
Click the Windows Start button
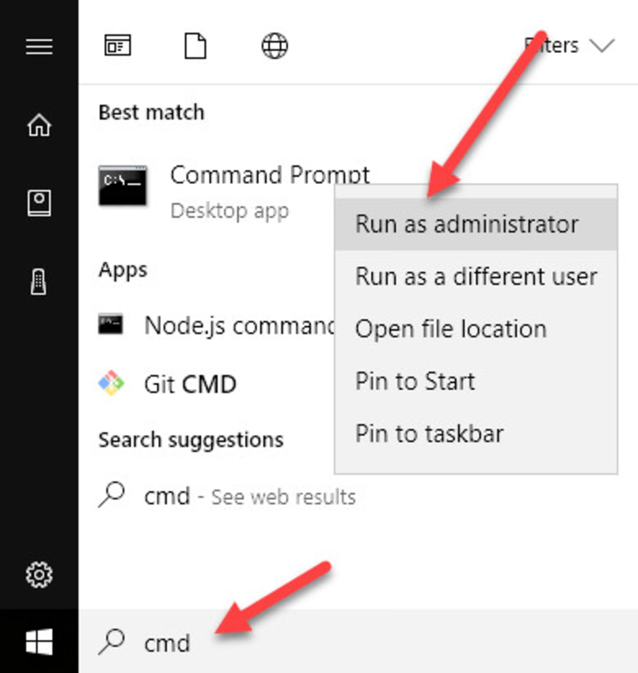pyautogui.click(x=39, y=642)
